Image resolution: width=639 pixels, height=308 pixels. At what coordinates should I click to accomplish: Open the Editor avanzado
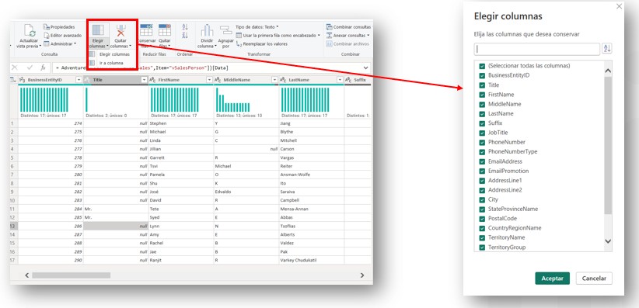pos(62,36)
